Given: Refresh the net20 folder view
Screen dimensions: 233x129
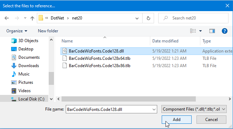Looking at the screenshot, I should coord(148,18).
